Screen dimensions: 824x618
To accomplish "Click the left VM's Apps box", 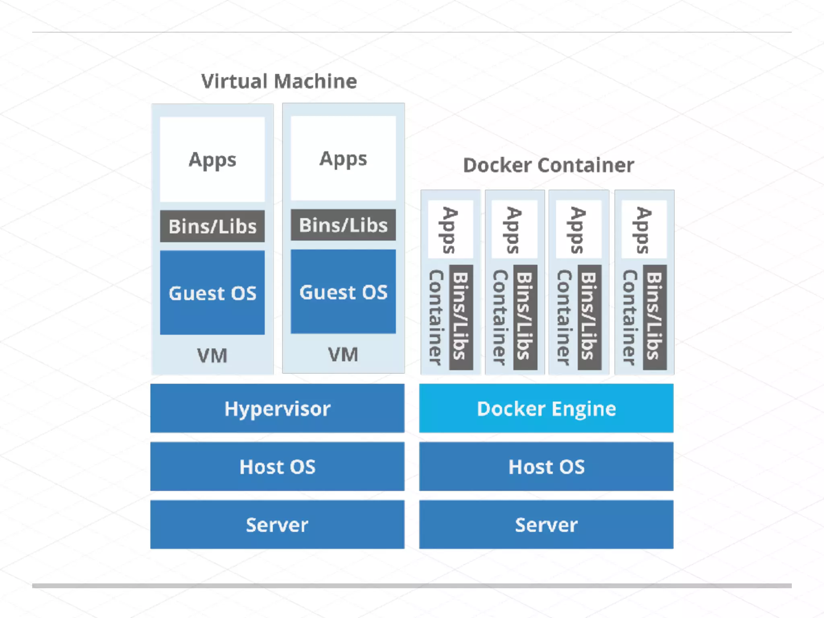I will click(x=212, y=160).
